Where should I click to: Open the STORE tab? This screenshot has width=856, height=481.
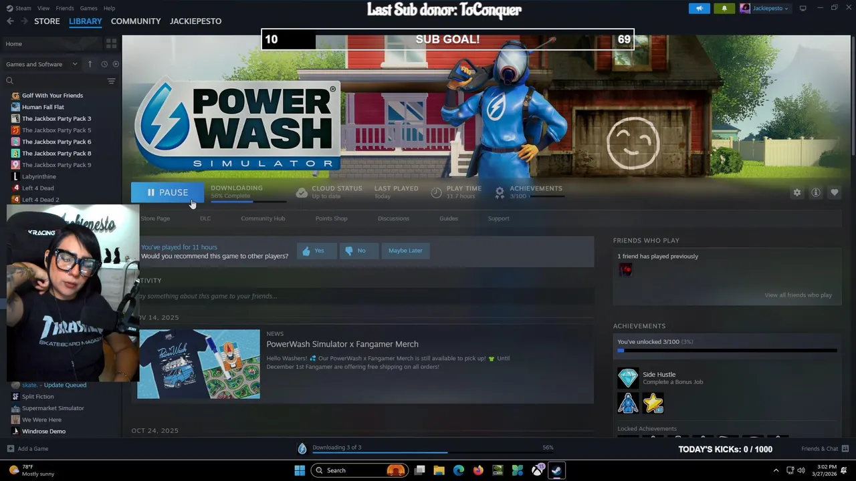point(47,21)
